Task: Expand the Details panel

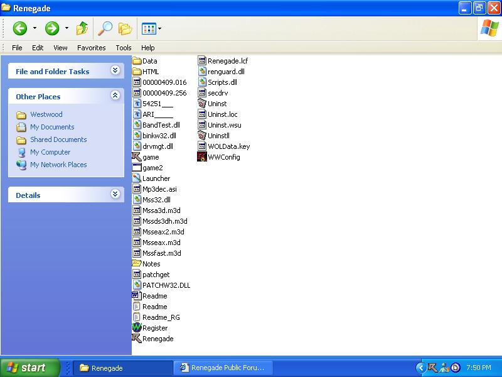Action: [115, 195]
